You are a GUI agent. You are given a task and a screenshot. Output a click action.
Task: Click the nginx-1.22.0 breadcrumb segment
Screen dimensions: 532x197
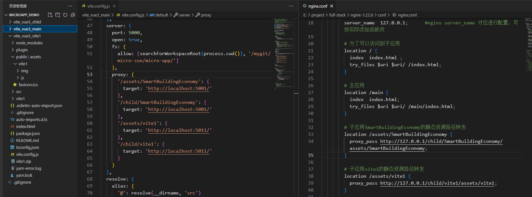point(362,15)
